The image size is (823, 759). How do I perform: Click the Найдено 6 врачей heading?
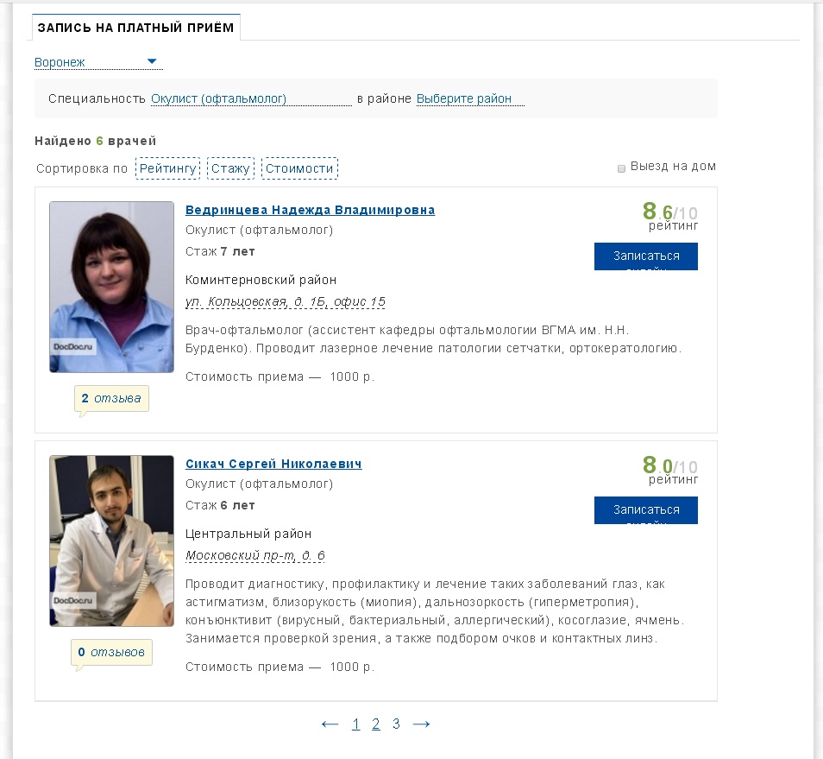point(96,141)
